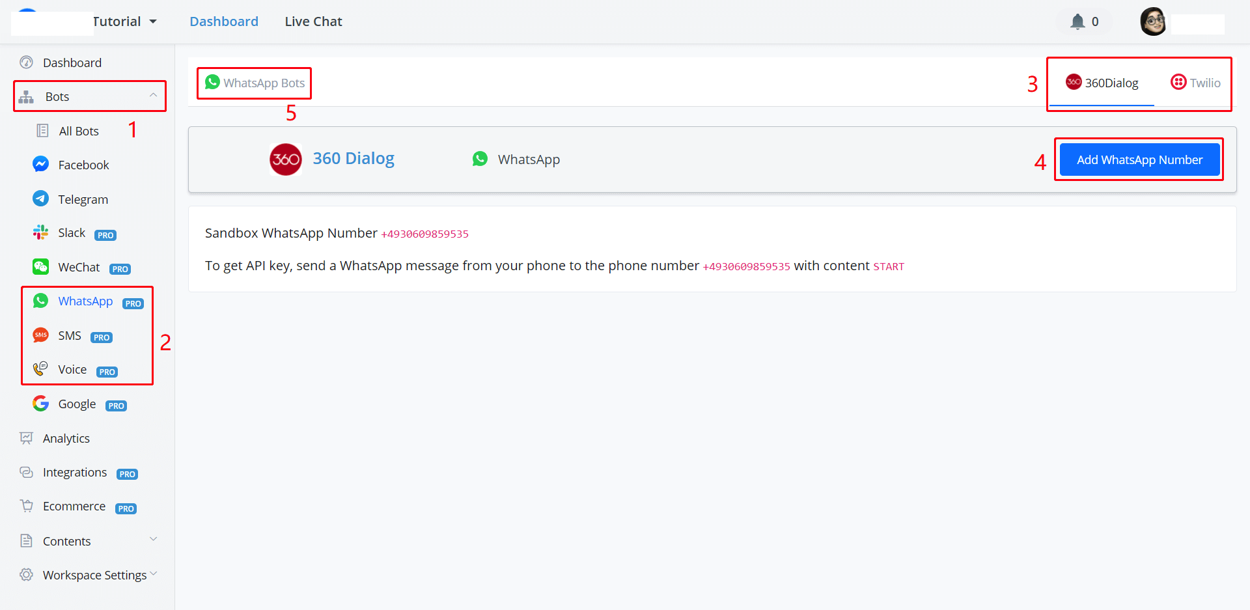Open the Analytics section

(66, 438)
